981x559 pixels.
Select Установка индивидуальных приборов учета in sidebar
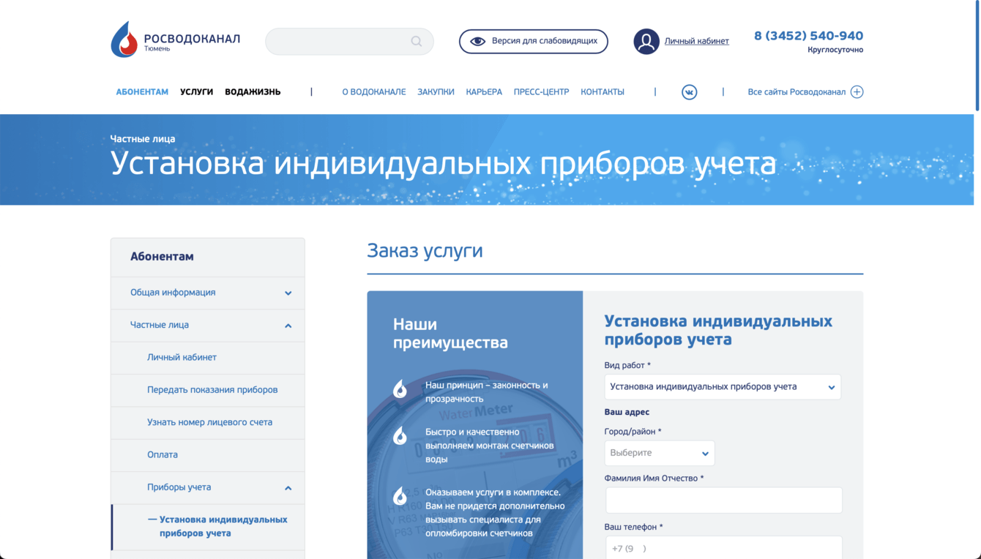click(x=223, y=526)
